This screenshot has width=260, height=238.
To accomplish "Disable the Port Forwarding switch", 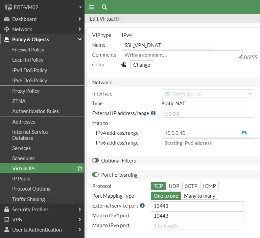I will pos(95,175).
